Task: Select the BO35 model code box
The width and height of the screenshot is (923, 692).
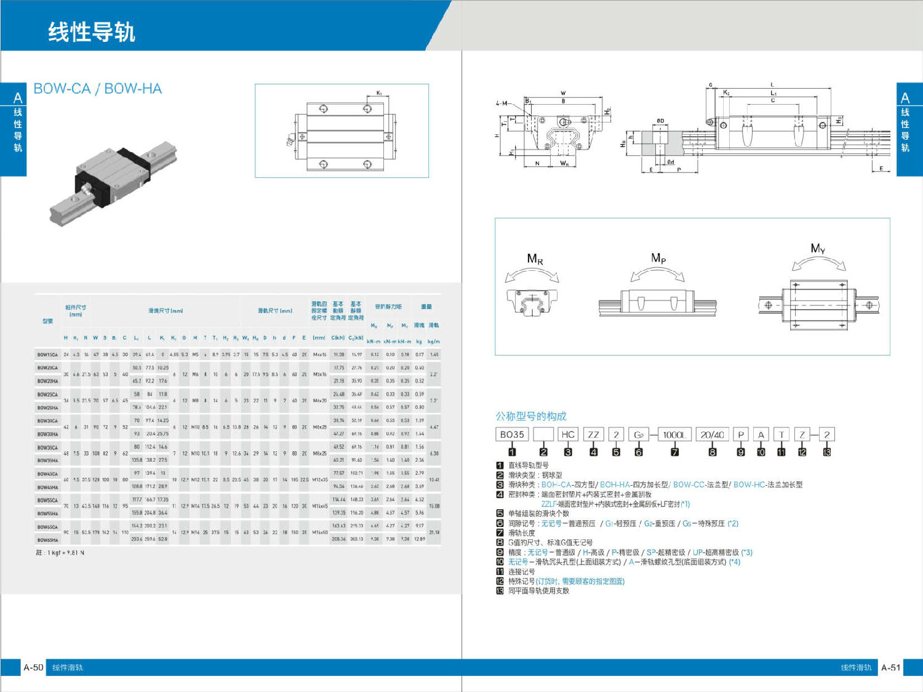Action: [512, 435]
